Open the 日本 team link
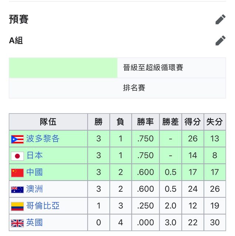 [34, 156]
